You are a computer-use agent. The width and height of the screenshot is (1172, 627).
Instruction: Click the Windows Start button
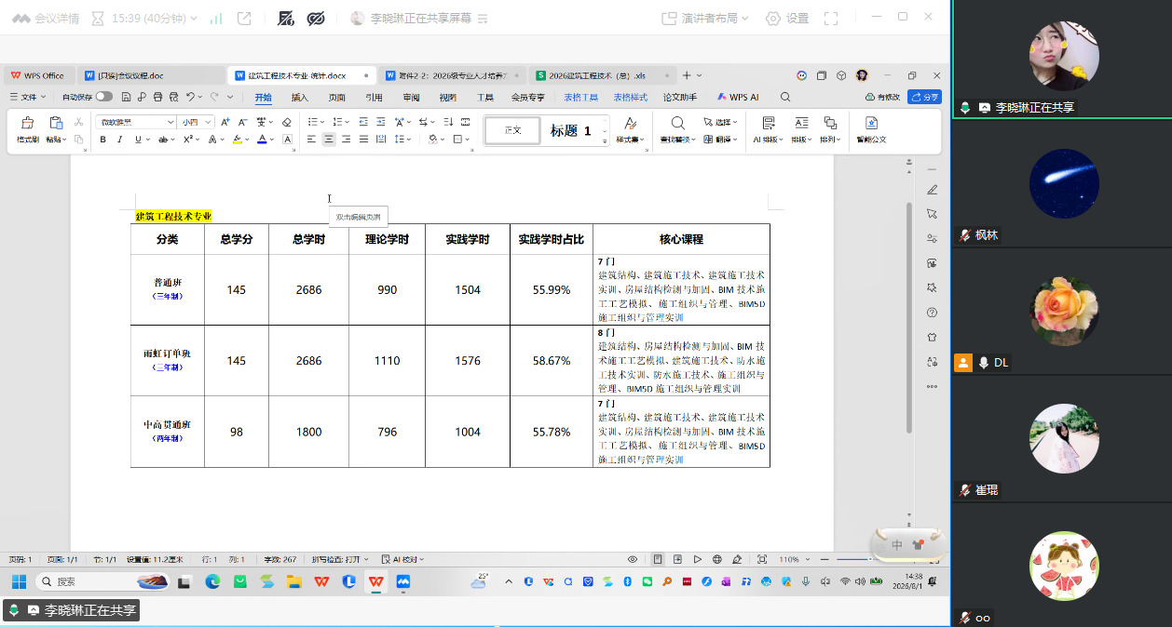pyautogui.click(x=18, y=581)
